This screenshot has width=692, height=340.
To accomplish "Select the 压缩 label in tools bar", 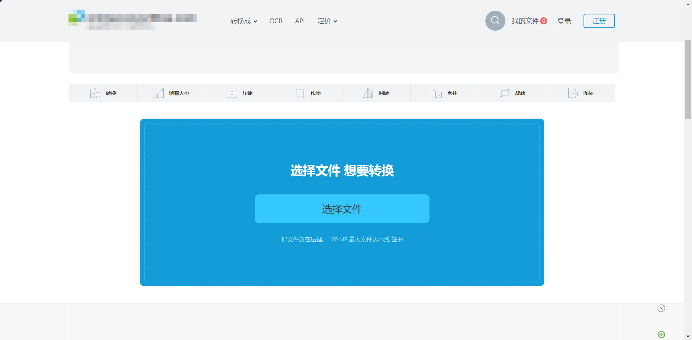I will [247, 93].
